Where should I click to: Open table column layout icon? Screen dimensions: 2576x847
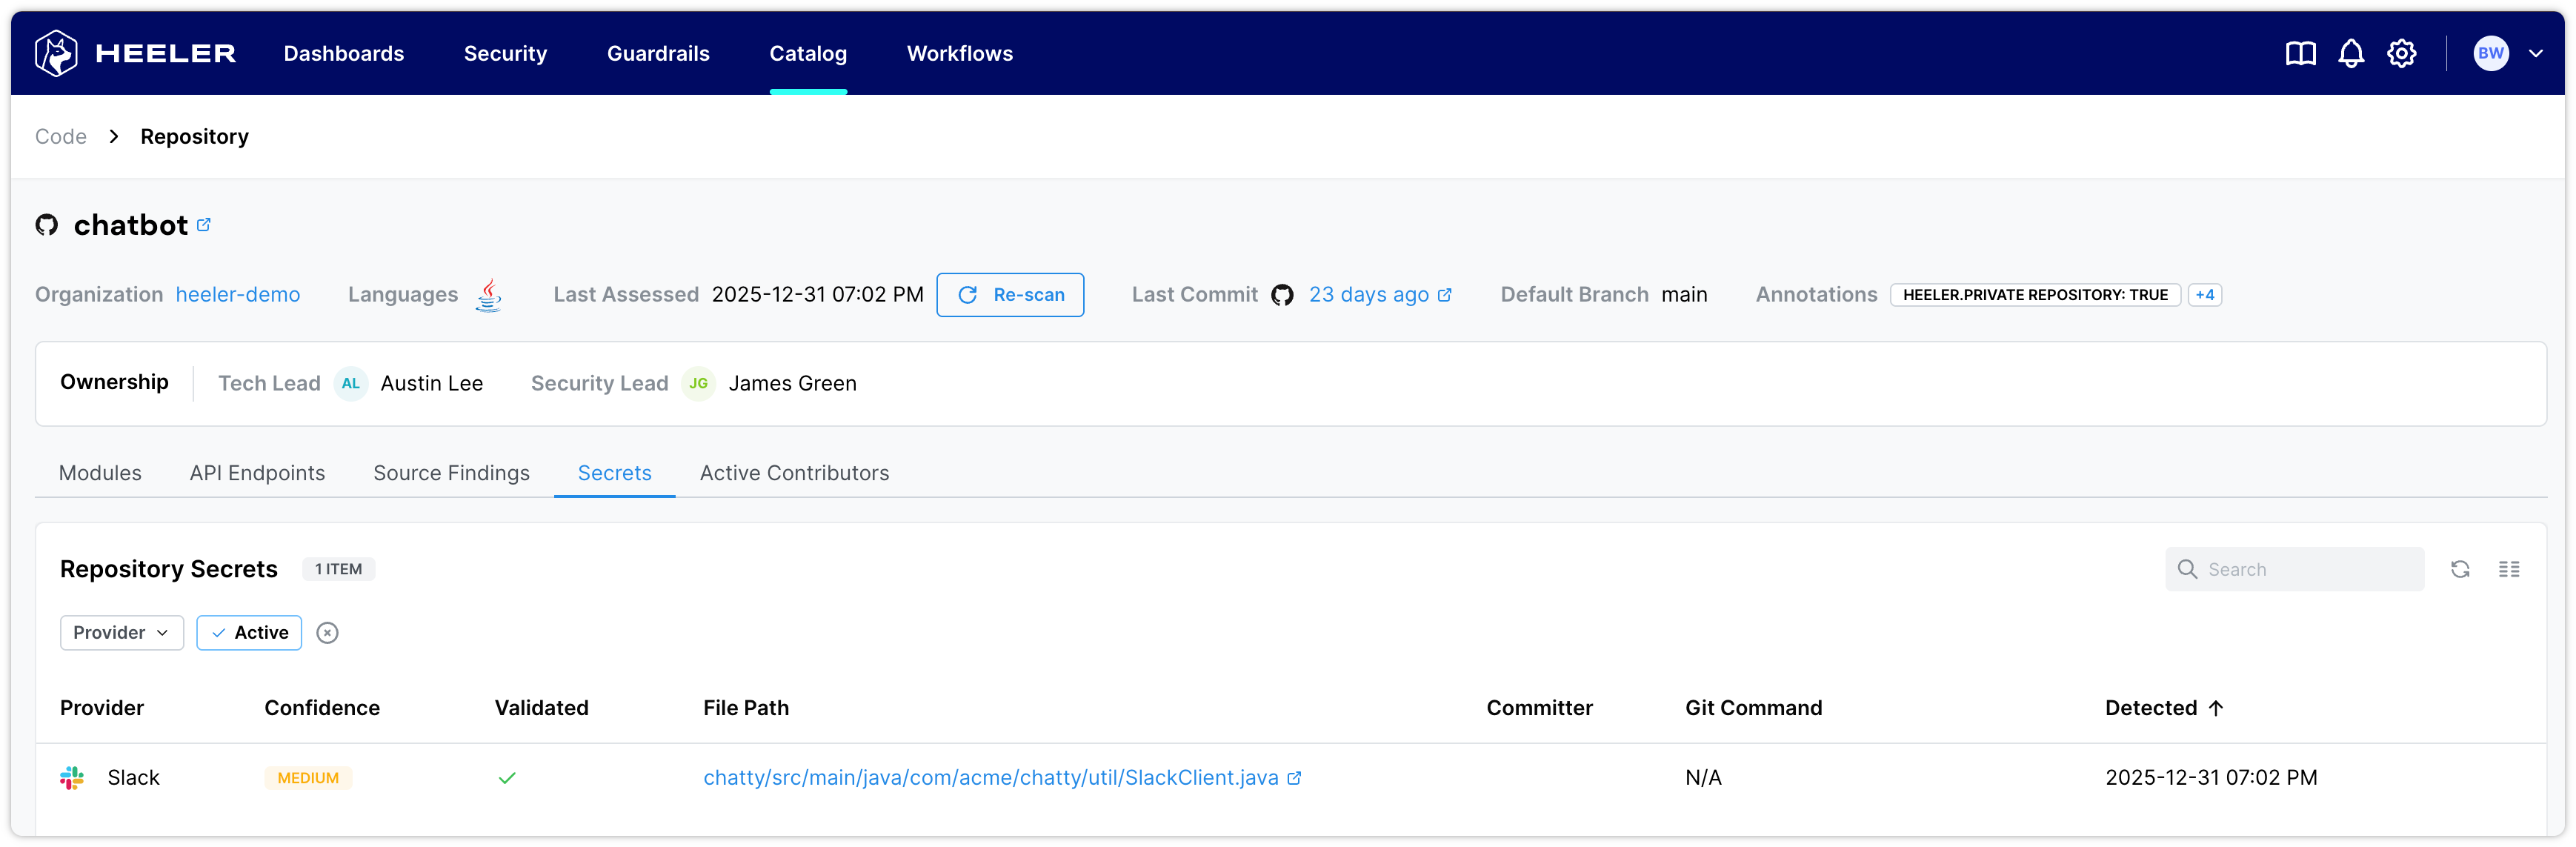pos(2508,569)
